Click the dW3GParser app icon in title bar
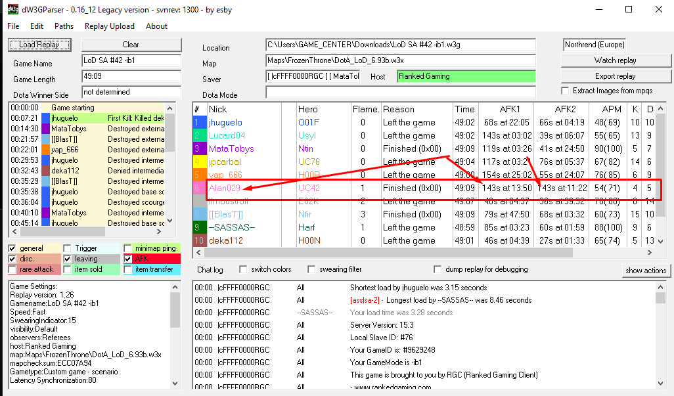 [x=13, y=9]
